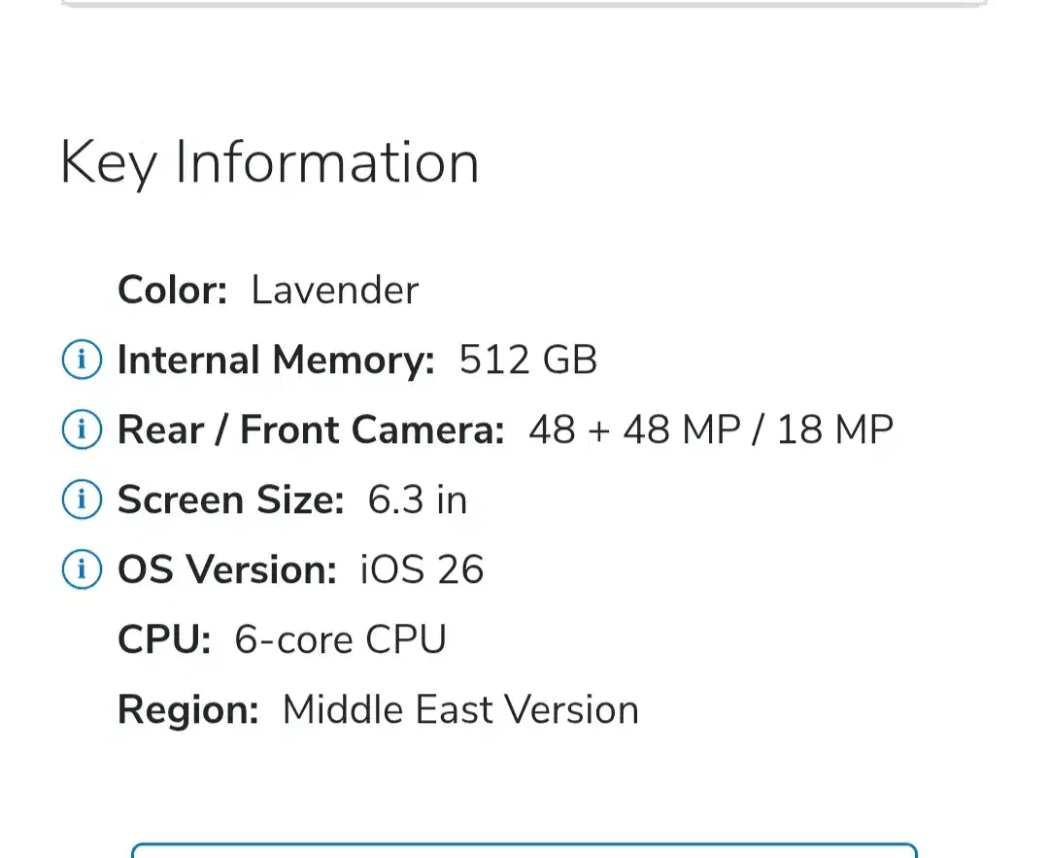The width and height of the screenshot is (1049, 858).
Task: Select the 512 GB value
Action: [527, 360]
